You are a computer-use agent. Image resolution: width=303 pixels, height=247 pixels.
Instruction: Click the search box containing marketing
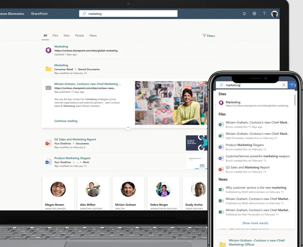[127, 13]
